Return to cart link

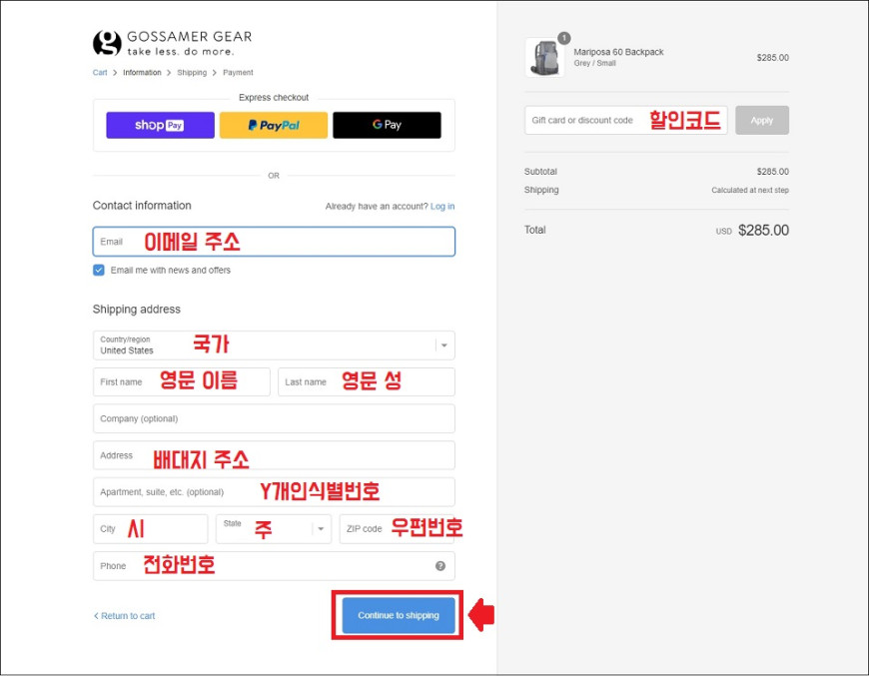[124, 616]
